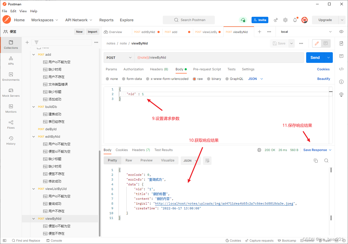Click the Beautify link
Screen dimensions: 348x244
coord(324,79)
